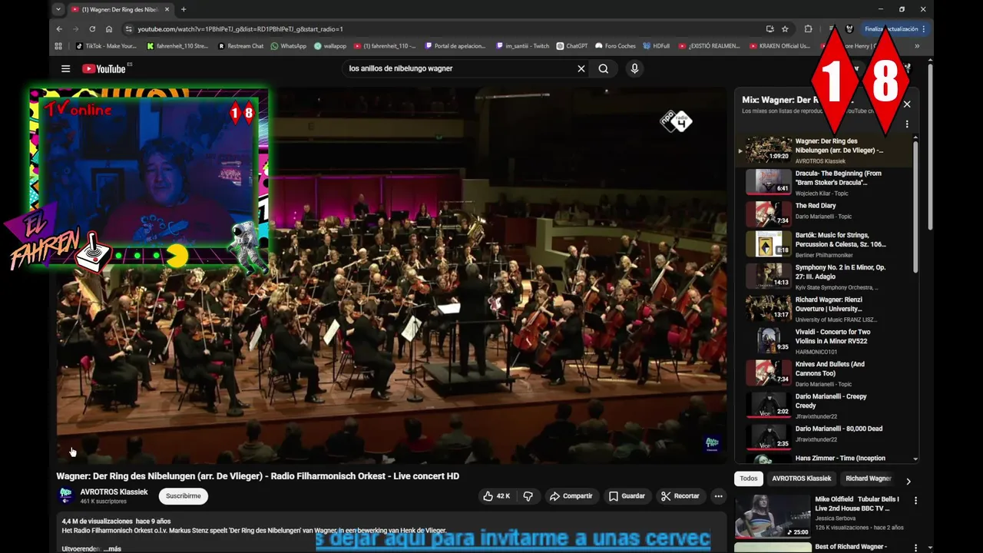This screenshot has width=983, height=553.
Task: Click the Suscribirme button
Action: 184,496
